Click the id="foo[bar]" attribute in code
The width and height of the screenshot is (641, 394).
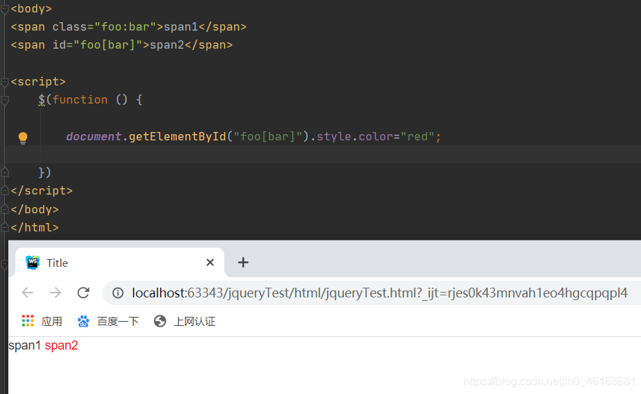click(97, 45)
